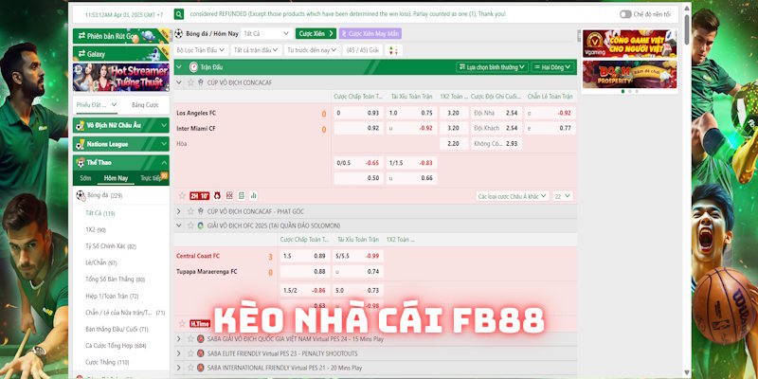This screenshot has width=758, height=379.
Task: Click the trophy icon beside CONCACAF - PHẠT GÓC
Action: coord(201,211)
